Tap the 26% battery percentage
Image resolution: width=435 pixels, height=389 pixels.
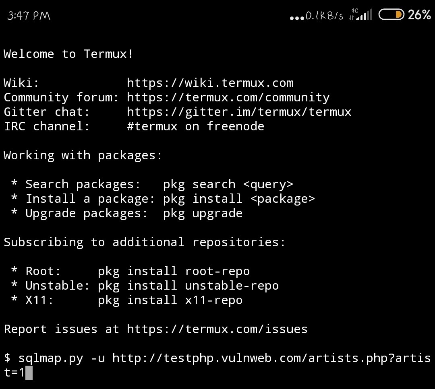tap(419, 15)
